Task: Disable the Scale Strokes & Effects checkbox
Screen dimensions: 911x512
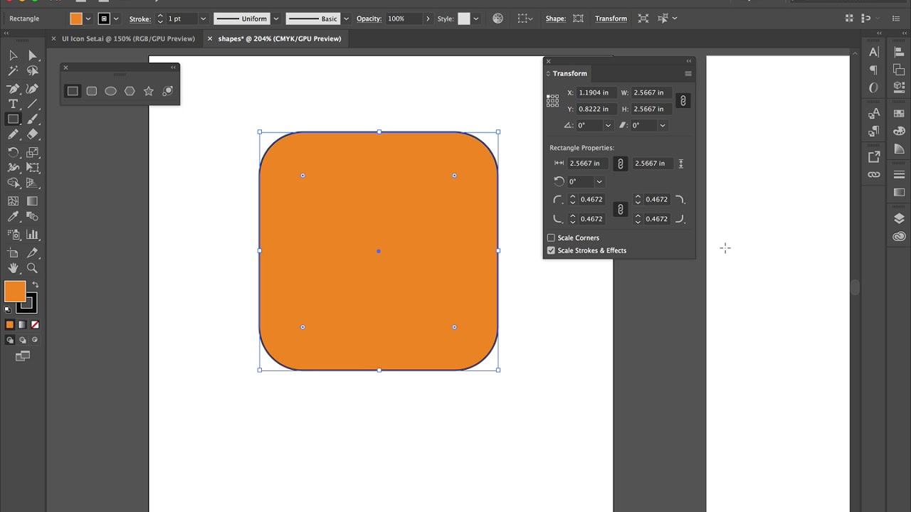Action: (551, 250)
